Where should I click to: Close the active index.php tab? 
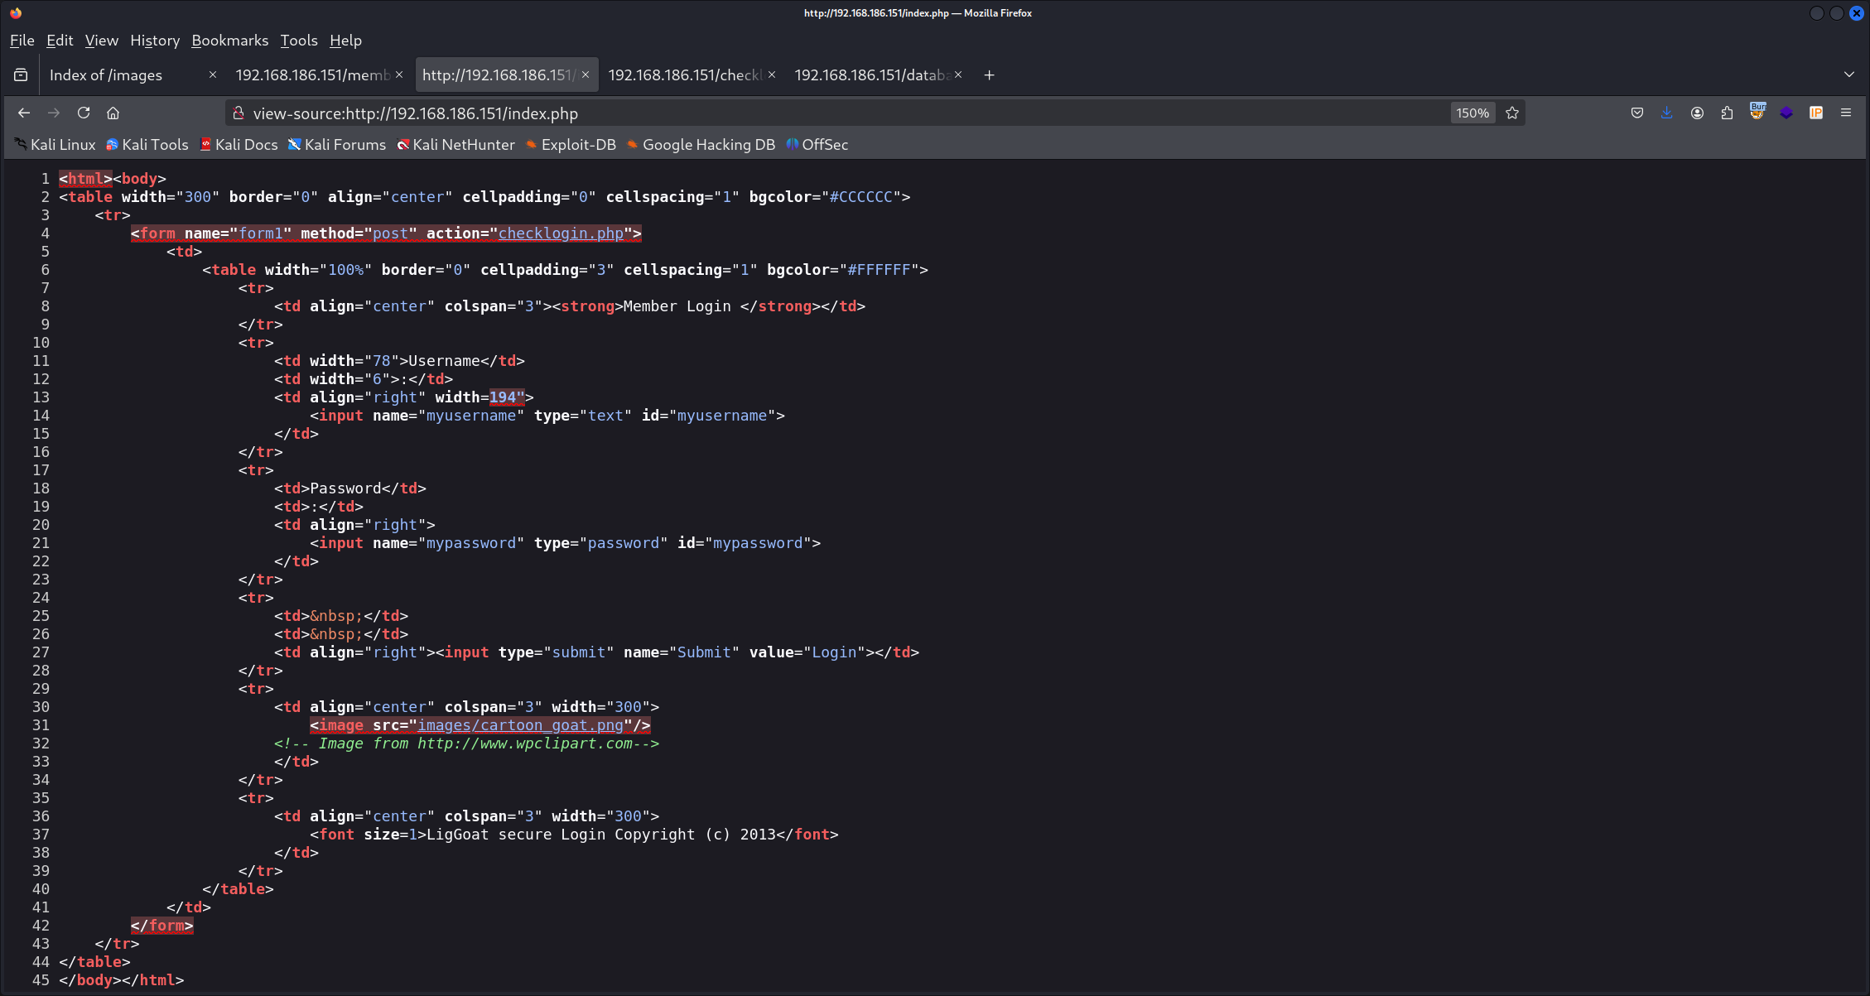point(586,75)
